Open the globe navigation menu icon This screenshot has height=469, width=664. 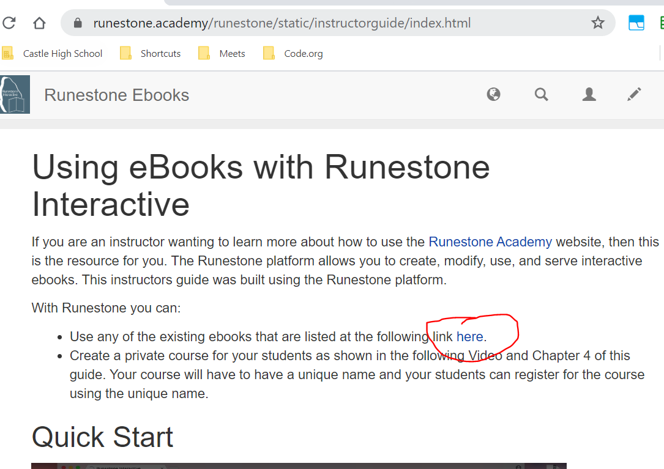coord(493,94)
